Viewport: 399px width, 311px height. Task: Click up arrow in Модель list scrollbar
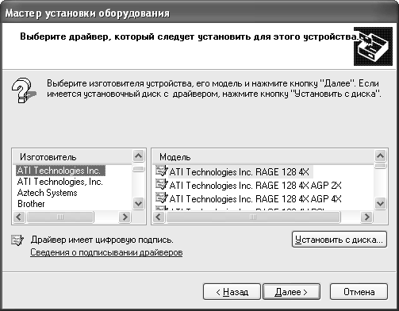(381, 155)
